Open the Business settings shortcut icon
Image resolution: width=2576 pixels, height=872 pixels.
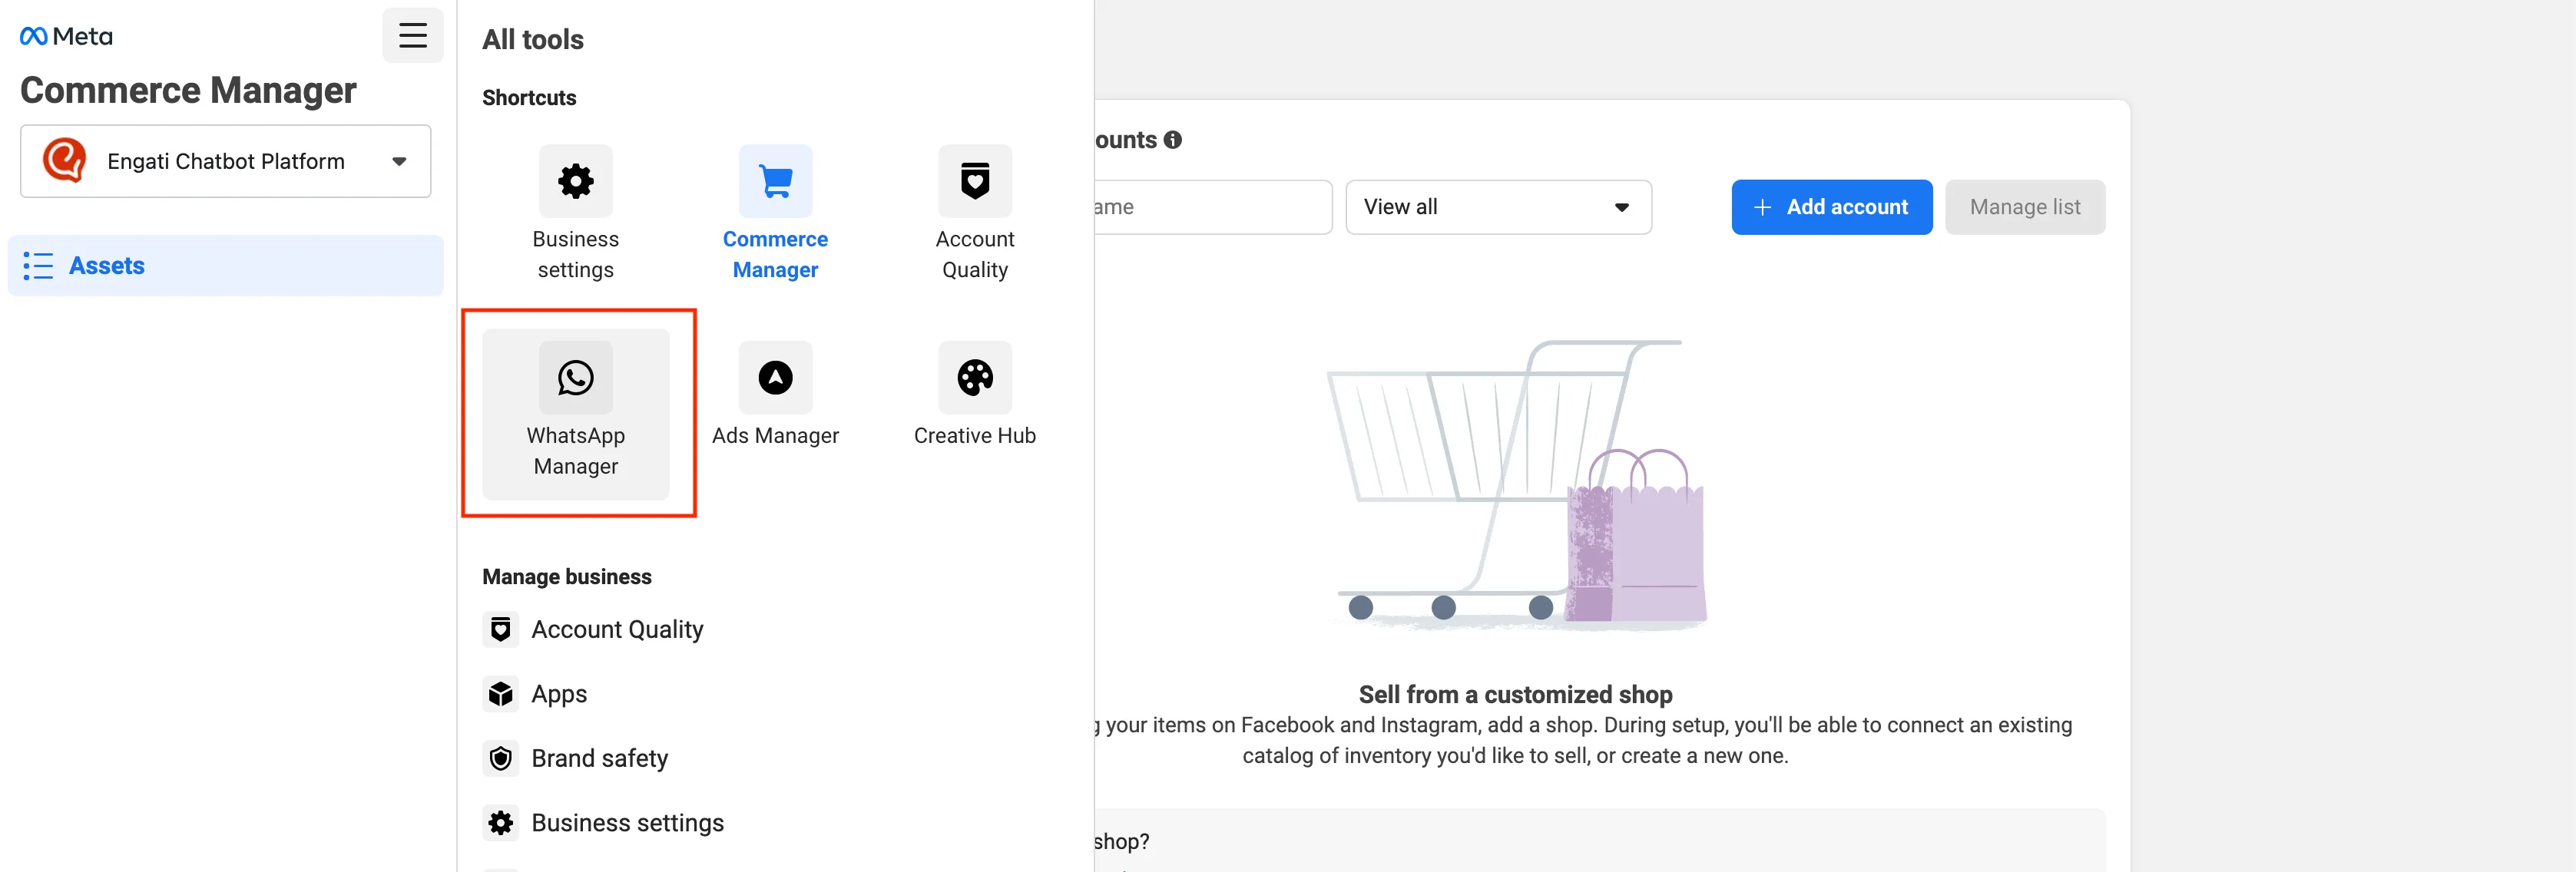click(575, 181)
